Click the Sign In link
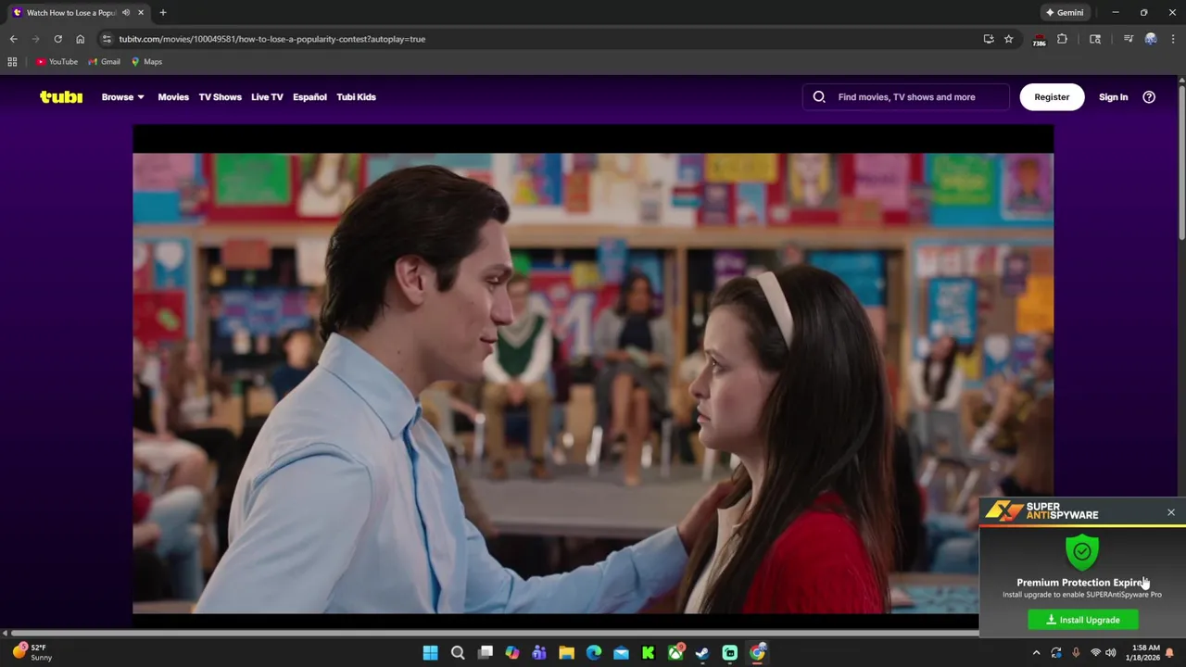The width and height of the screenshot is (1186, 667). [x=1113, y=96]
